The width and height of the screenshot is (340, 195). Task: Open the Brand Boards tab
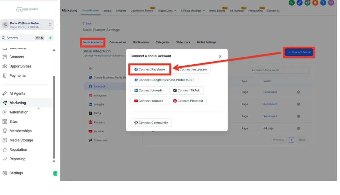coord(217,11)
